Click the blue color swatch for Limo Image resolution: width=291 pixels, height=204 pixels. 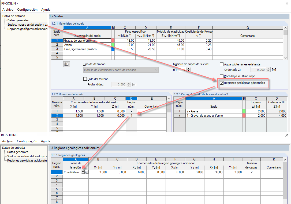tap(113, 49)
